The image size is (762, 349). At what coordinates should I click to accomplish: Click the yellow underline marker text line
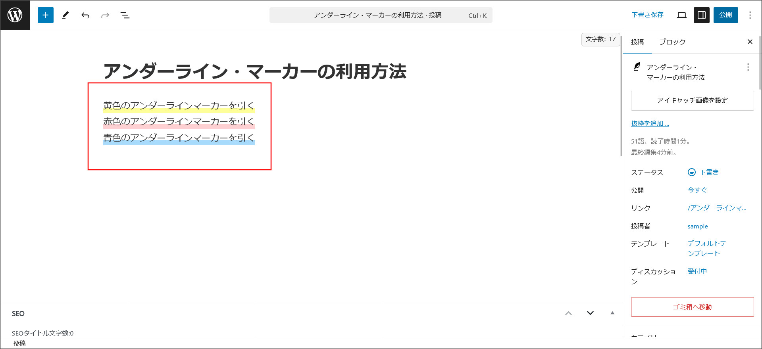(179, 105)
